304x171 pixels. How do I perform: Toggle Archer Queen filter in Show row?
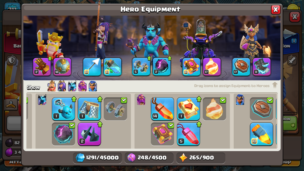(x=62, y=86)
